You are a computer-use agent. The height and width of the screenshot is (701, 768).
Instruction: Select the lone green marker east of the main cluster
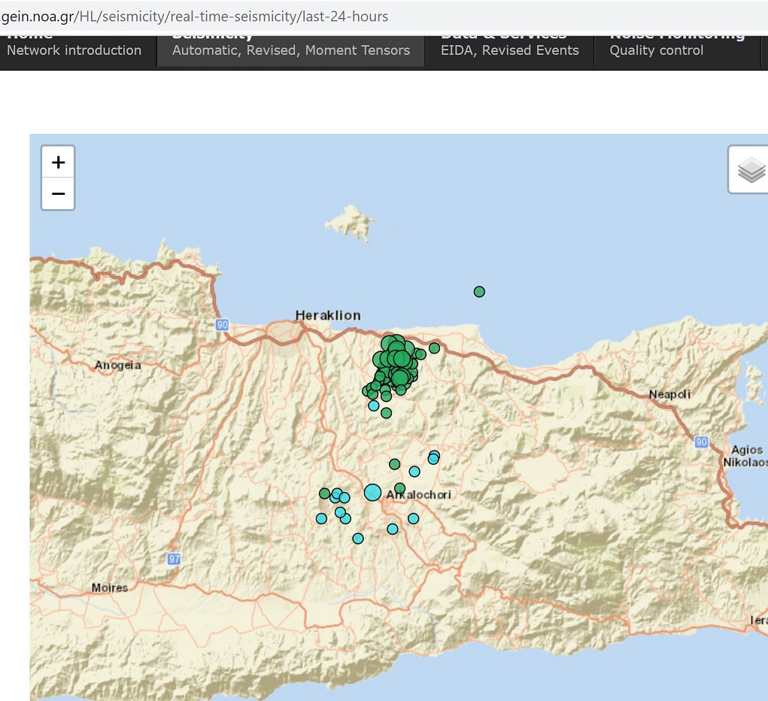[x=434, y=348]
